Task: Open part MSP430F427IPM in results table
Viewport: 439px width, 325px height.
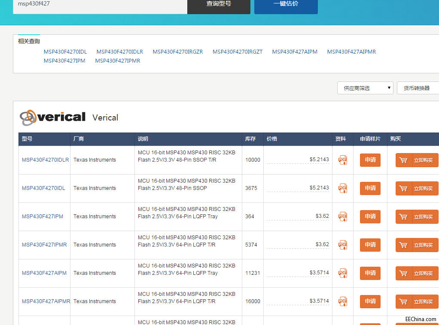Action: point(43,216)
